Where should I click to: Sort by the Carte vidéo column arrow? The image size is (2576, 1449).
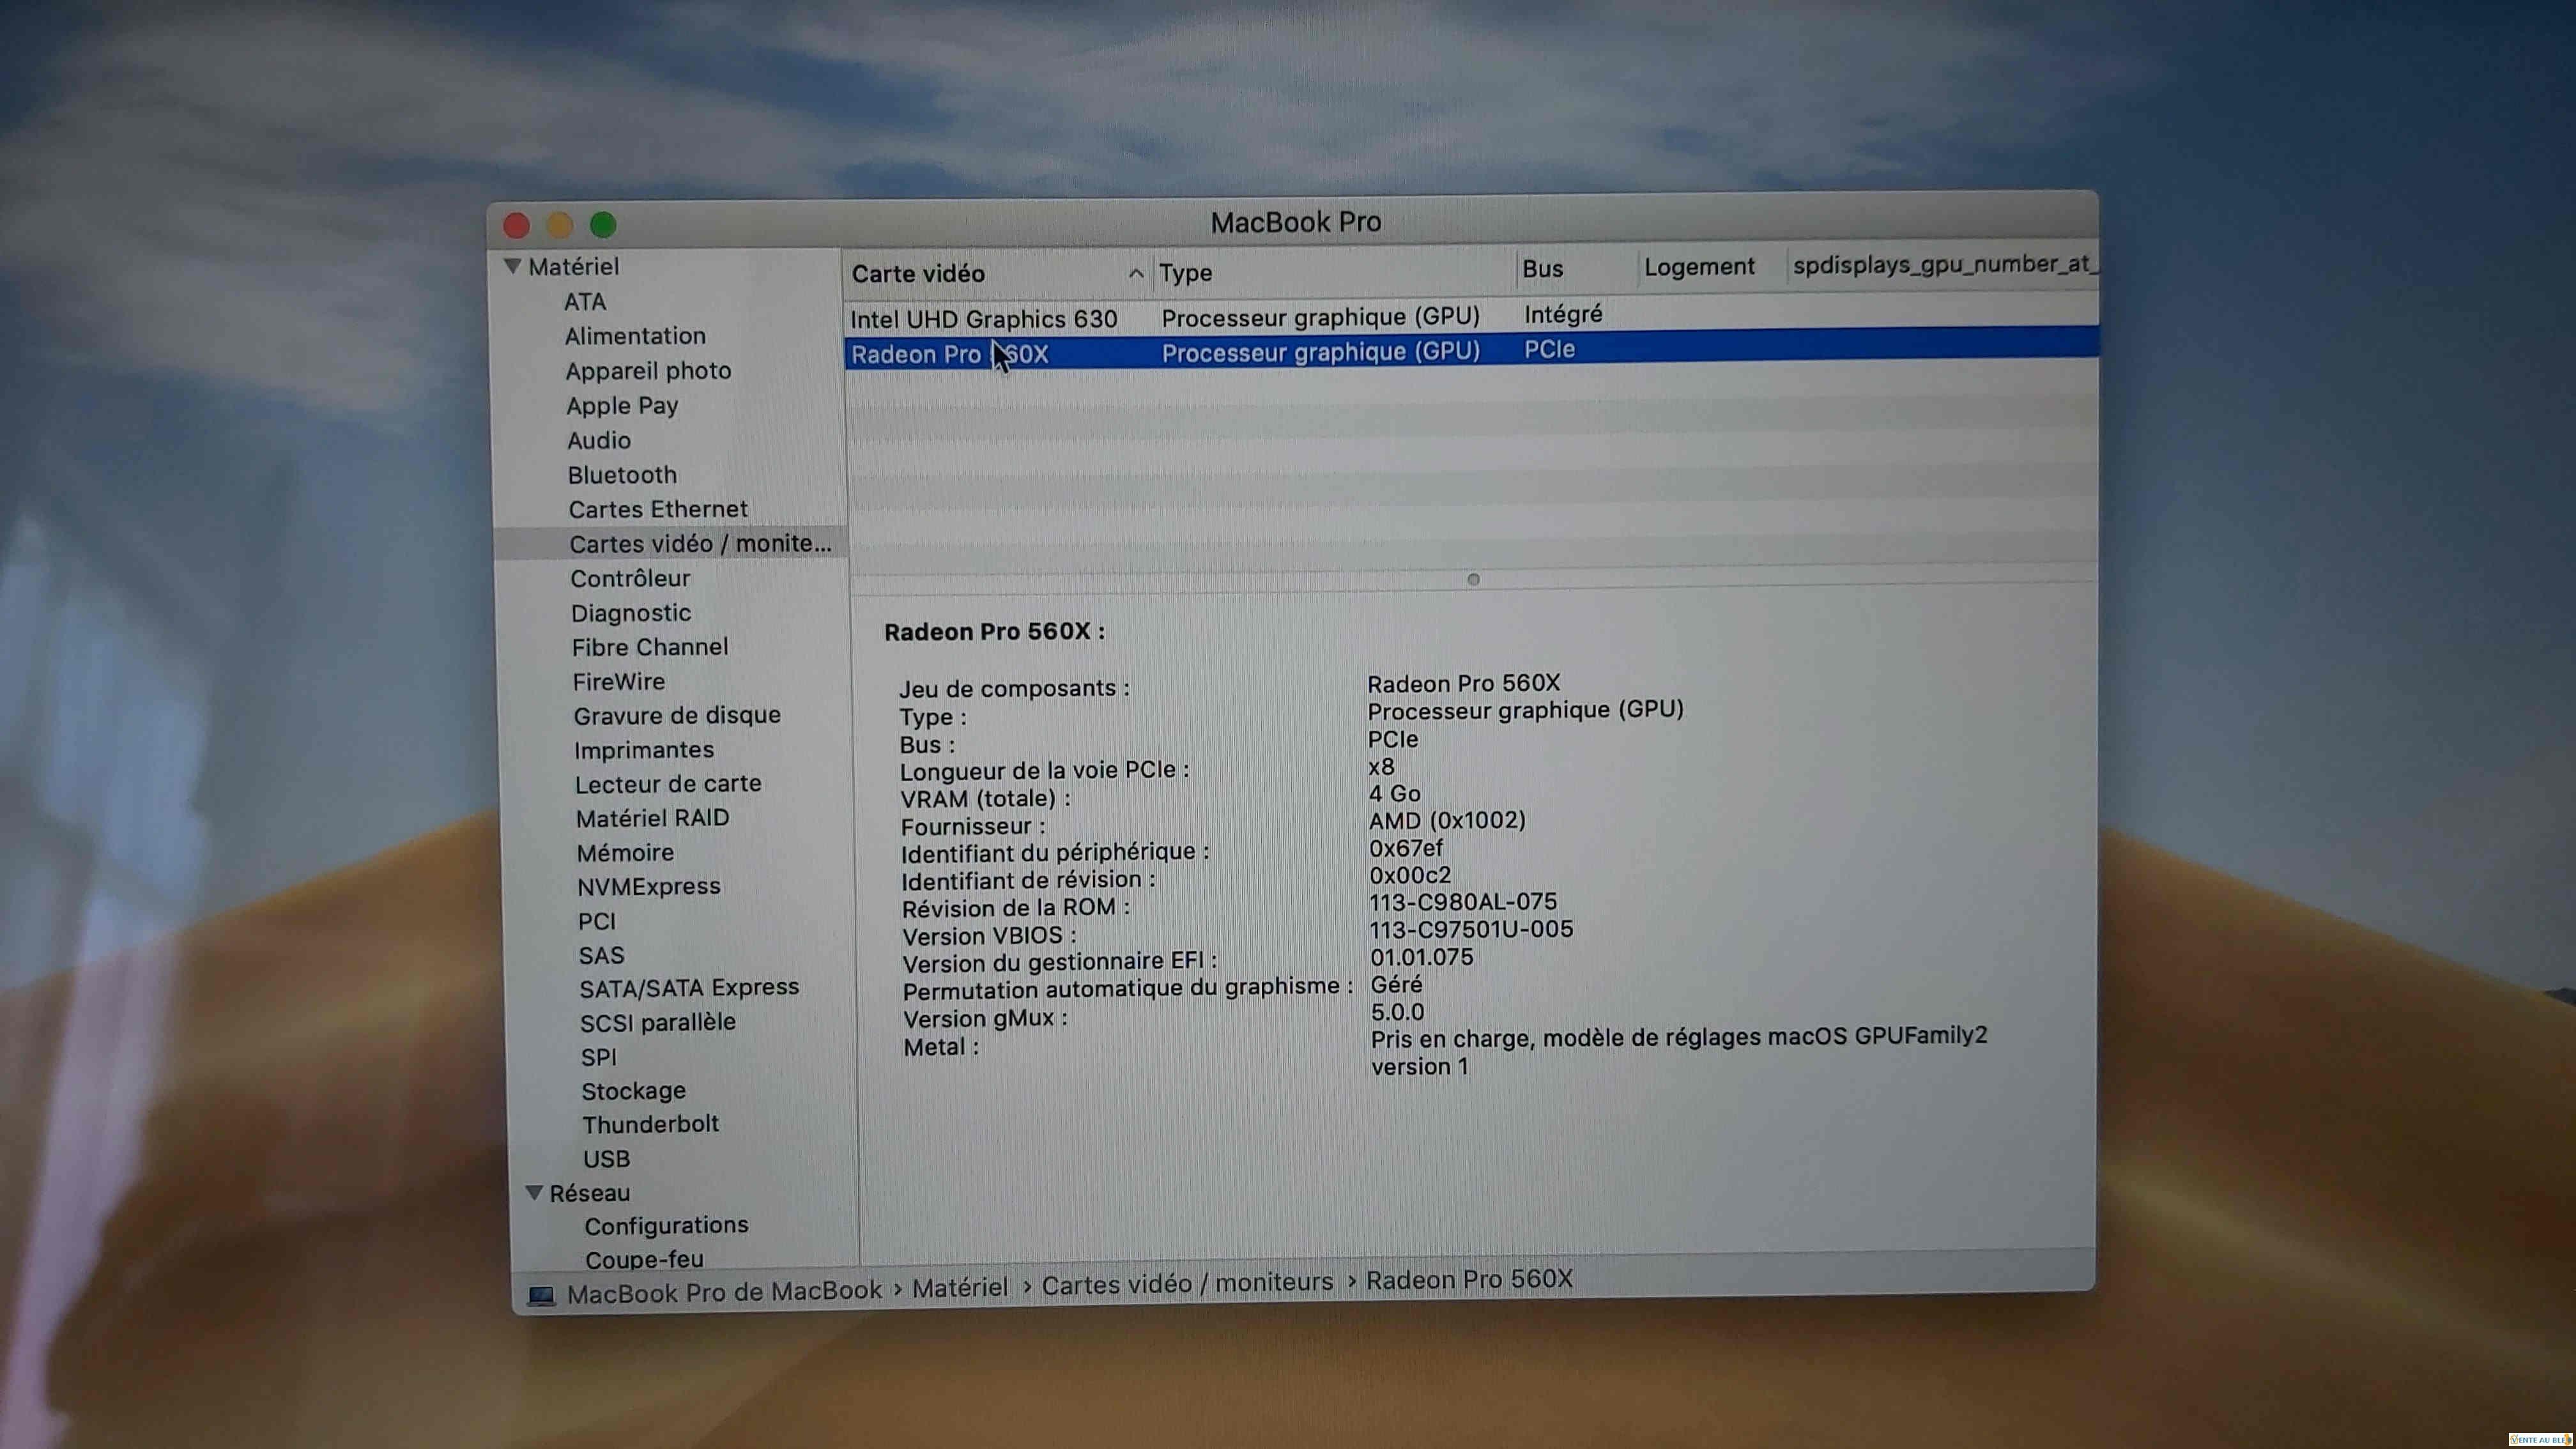click(1135, 273)
